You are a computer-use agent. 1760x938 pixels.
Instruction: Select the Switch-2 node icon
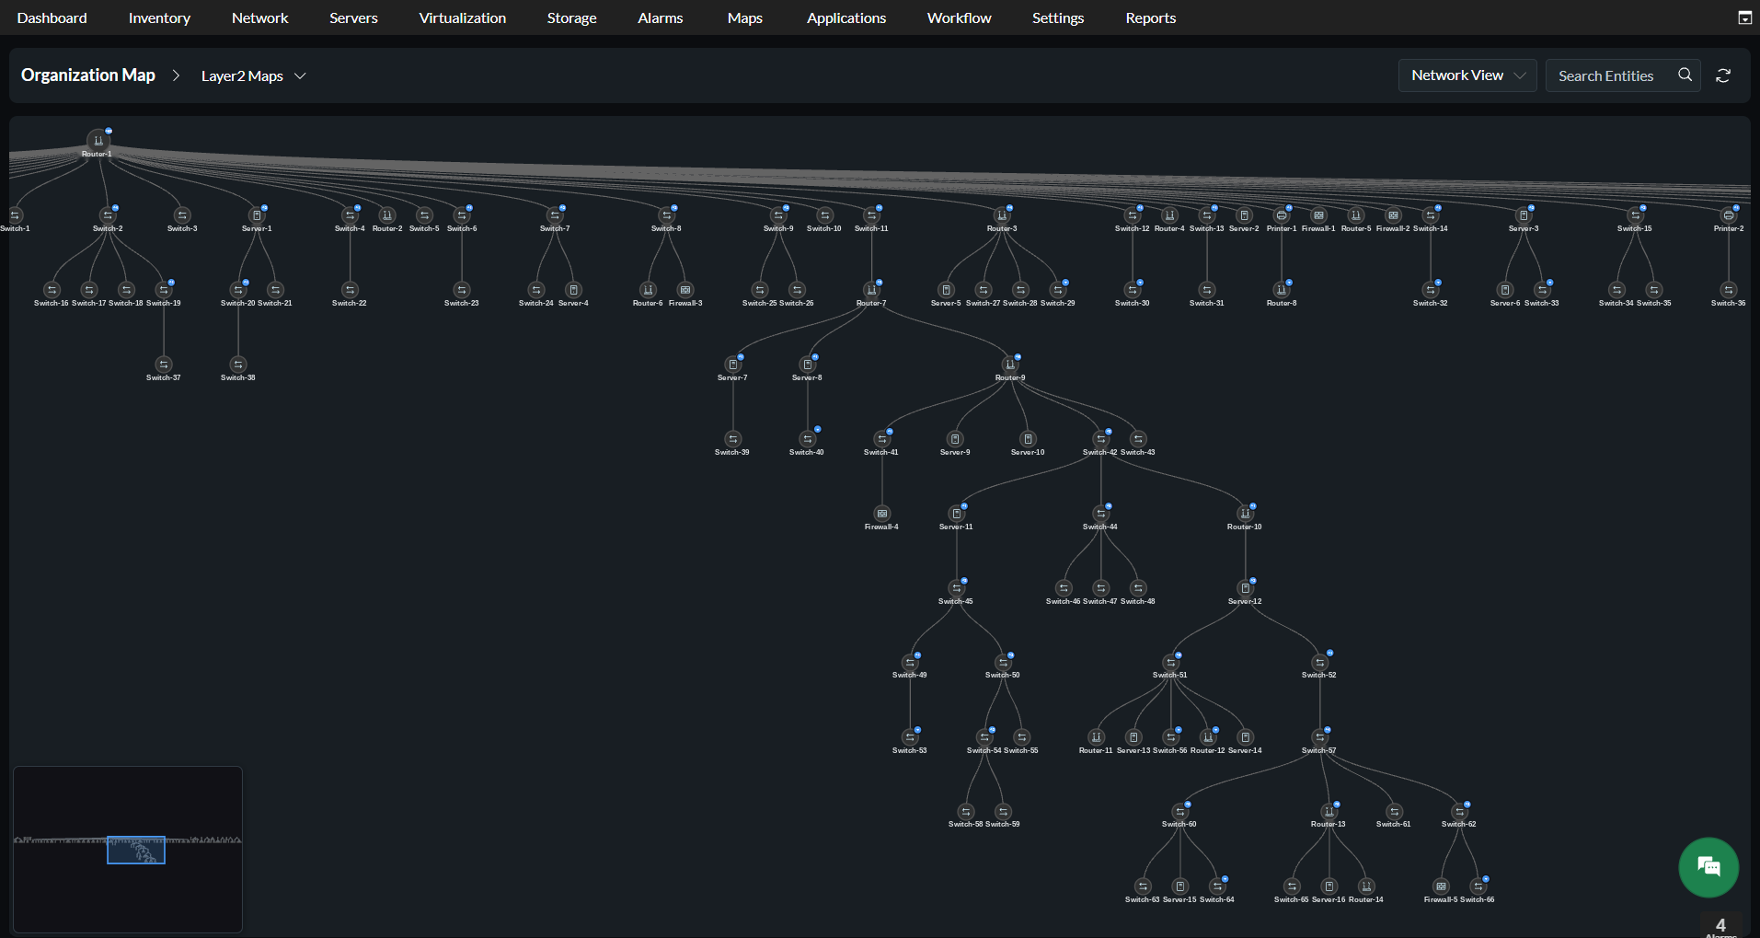[x=108, y=215]
